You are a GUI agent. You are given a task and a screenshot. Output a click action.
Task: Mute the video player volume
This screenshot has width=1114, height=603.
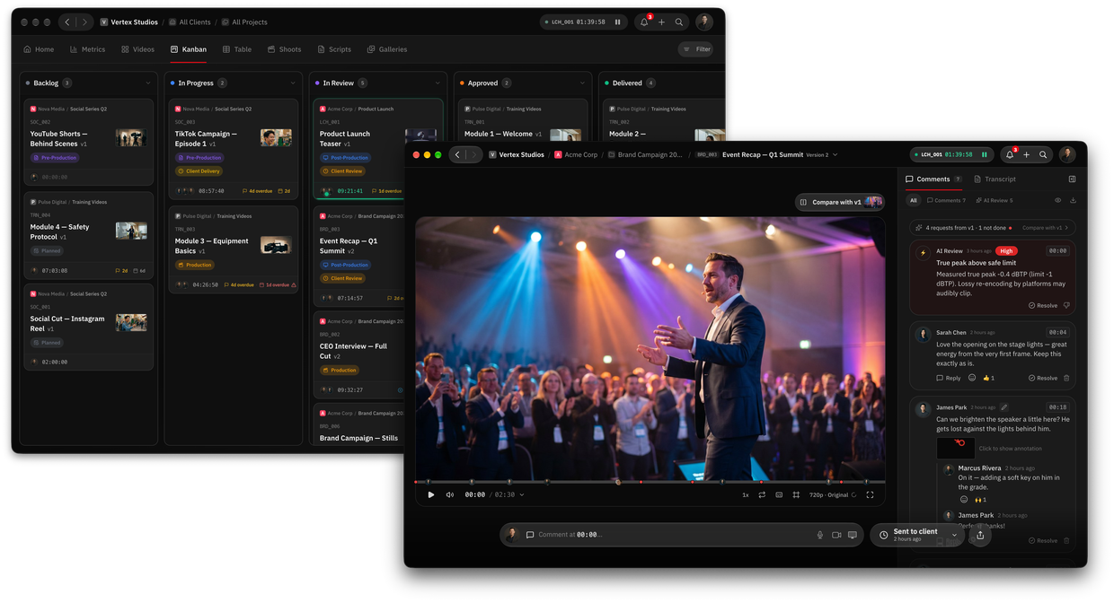pyautogui.click(x=450, y=494)
